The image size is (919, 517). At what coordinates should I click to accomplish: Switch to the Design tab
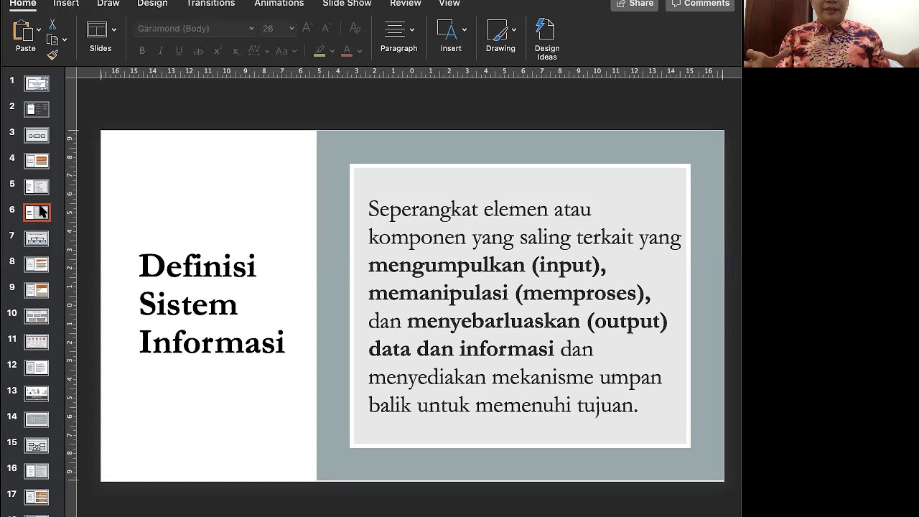click(x=152, y=4)
